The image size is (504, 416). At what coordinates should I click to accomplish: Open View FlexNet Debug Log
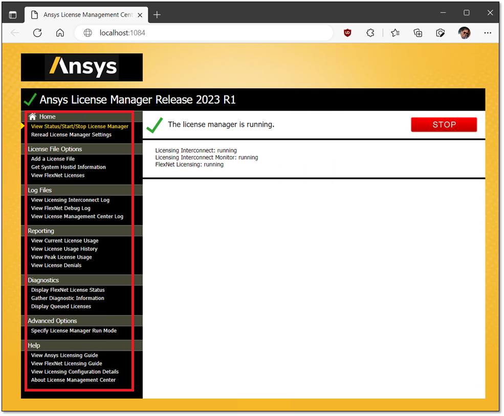61,209
